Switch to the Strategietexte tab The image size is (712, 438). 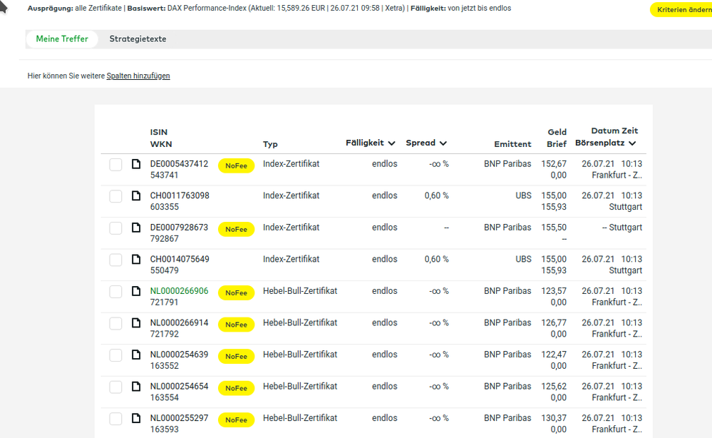pyautogui.click(x=138, y=39)
